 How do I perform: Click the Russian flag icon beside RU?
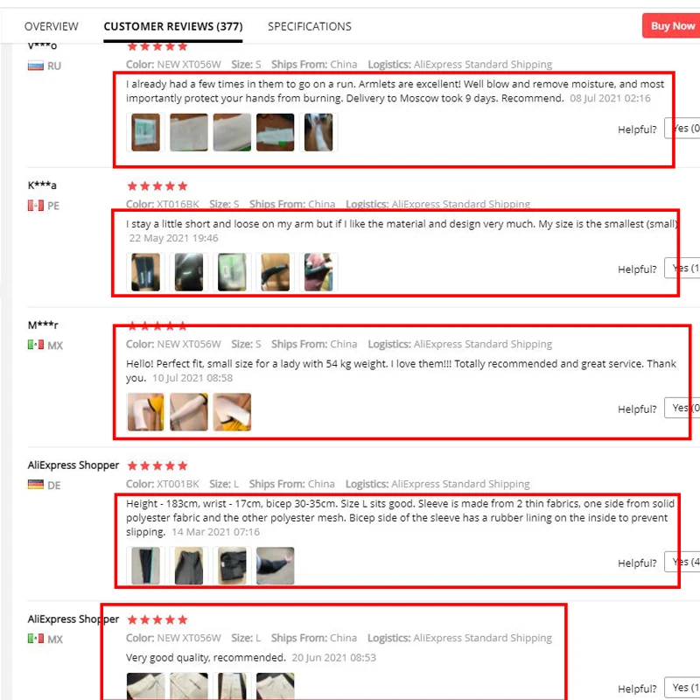coord(36,66)
